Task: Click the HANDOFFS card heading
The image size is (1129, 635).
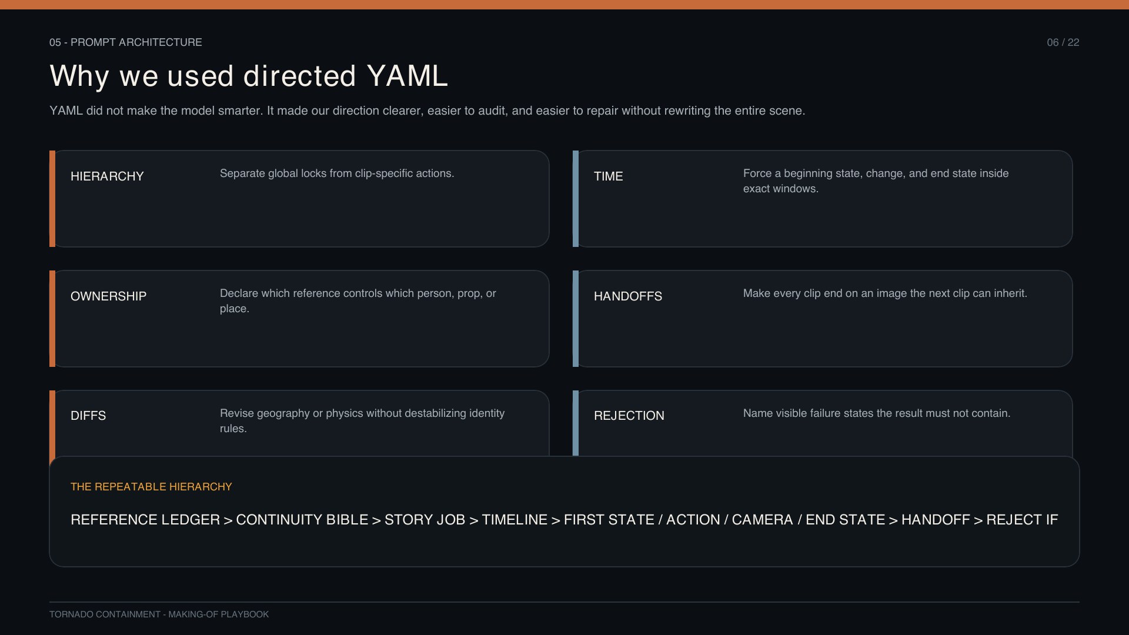Action: [x=627, y=296]
